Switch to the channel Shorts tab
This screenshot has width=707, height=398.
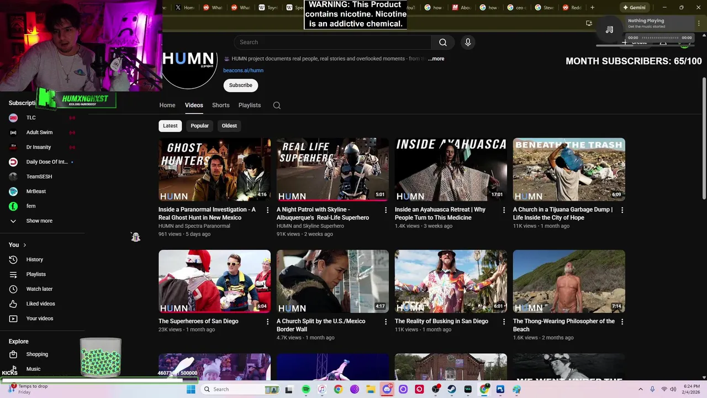coord(220,105)
